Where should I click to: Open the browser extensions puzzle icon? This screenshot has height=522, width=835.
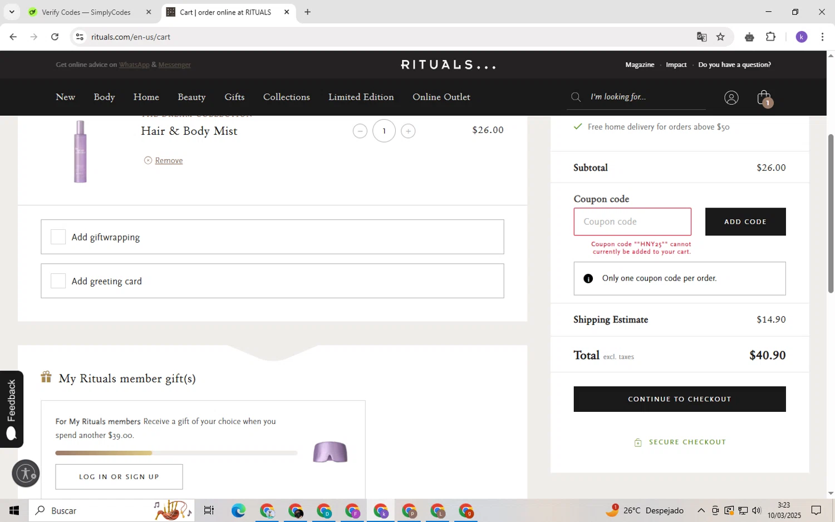770,37
